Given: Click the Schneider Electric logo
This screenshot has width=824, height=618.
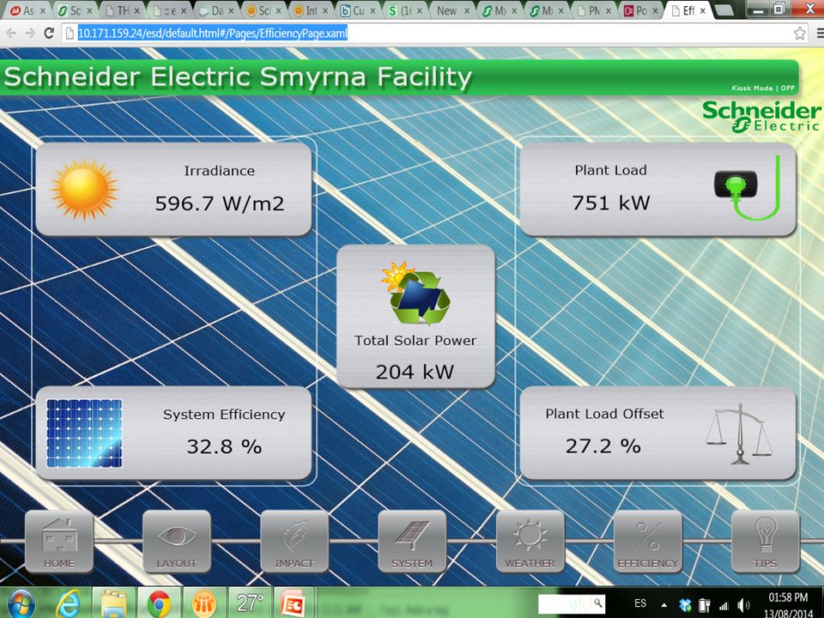Looking at the screenshot, I should coord(761,116).
